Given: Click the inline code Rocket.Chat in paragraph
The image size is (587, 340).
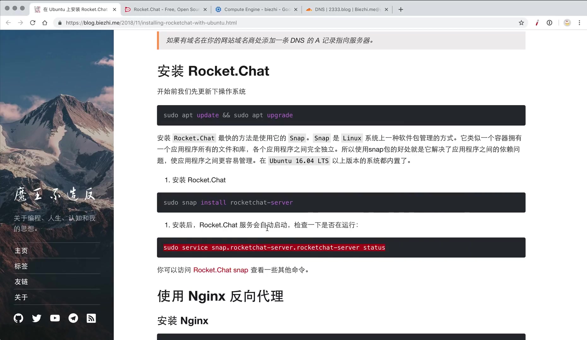Looking at the screenshot, I should 194,138.
